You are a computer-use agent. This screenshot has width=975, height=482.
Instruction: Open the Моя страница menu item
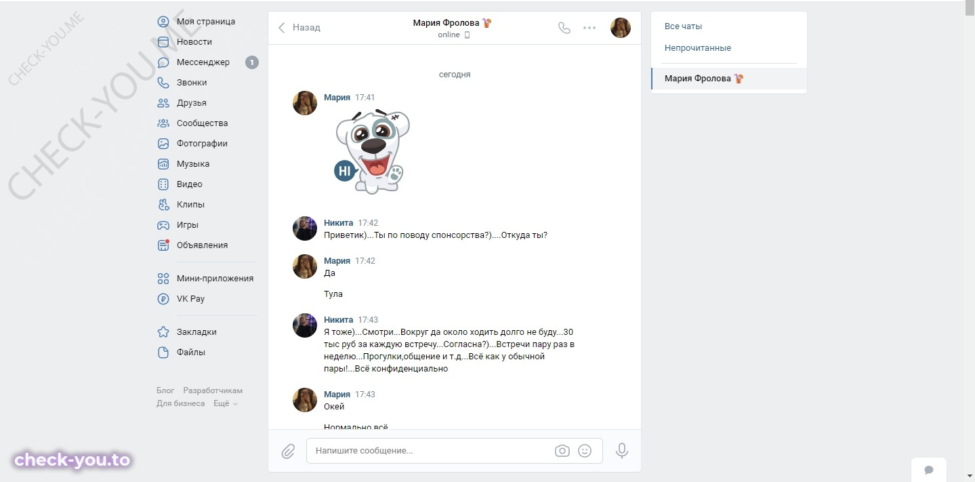pyautogui.click(x=206, y=22)
